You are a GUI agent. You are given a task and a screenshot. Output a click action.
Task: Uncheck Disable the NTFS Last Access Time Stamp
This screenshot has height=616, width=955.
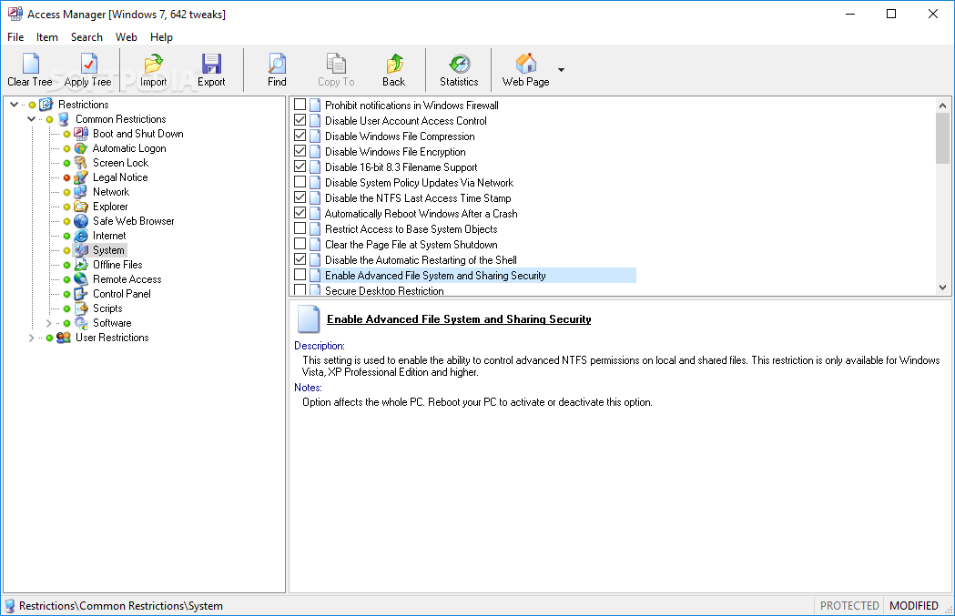(x=300, y=197)
